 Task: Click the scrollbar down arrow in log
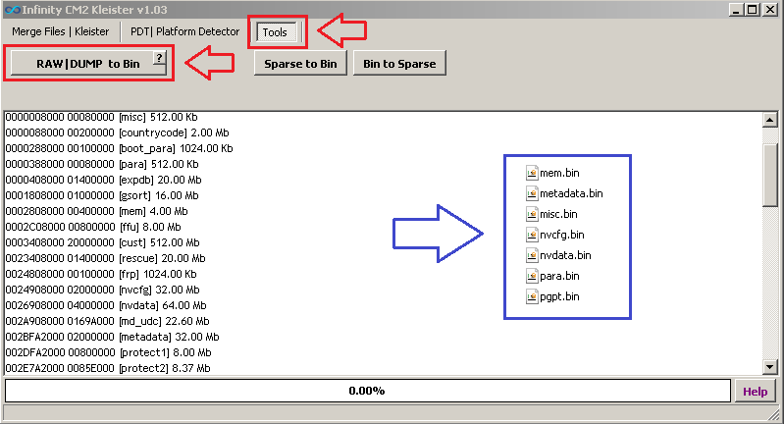pos(770,368)
